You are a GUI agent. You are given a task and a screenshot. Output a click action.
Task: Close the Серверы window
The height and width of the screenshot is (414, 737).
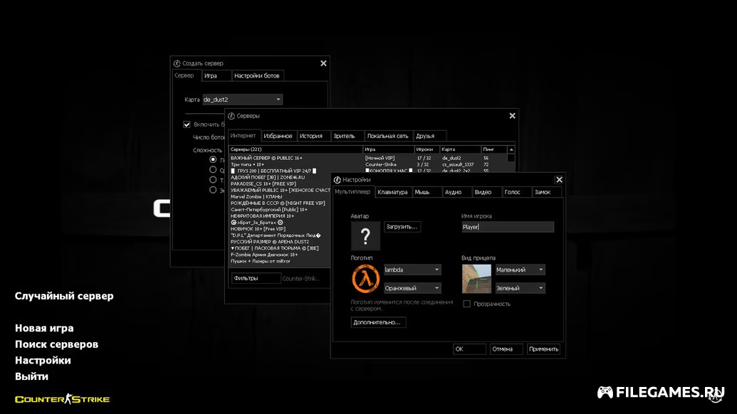[512, 116]
